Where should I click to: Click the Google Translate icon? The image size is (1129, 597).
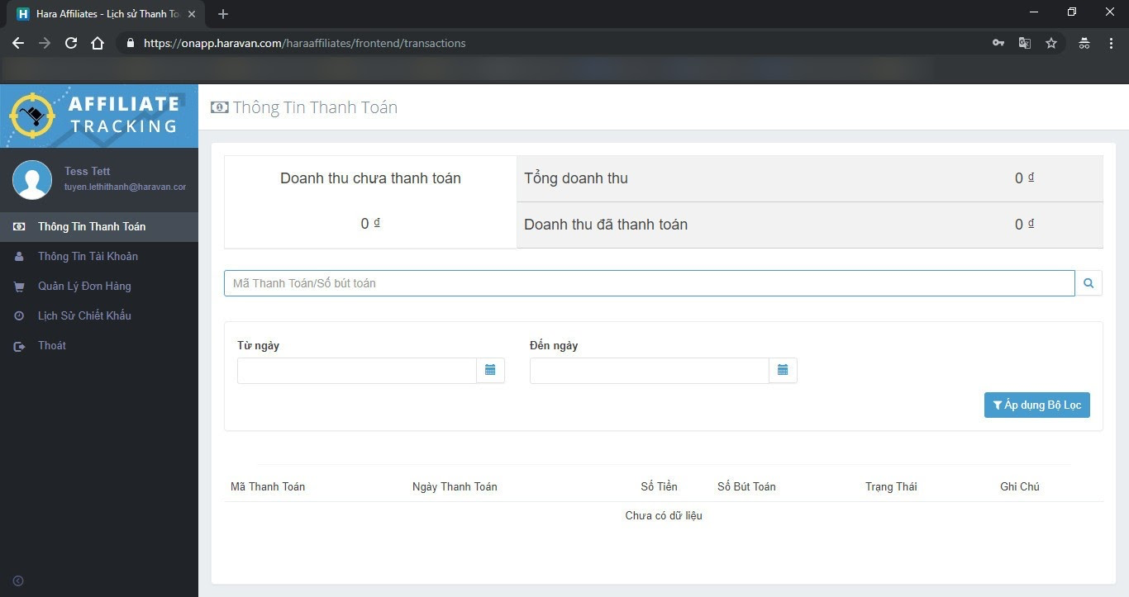click(x=1025, y=43)
